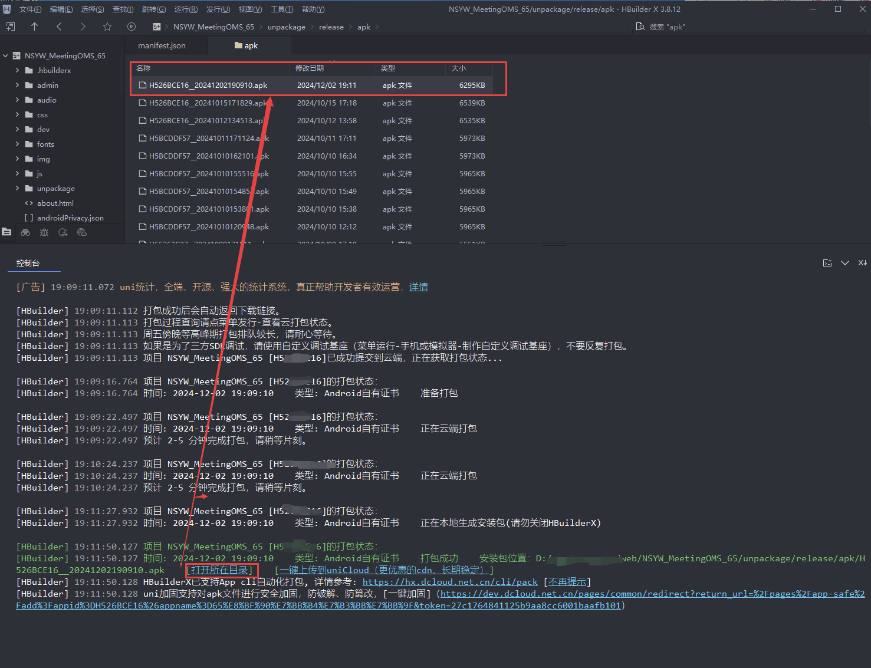The height and width of the screenshot is (668, 871).
Task: Open the binoculars search panel icon
Action: tap(25, 232)
